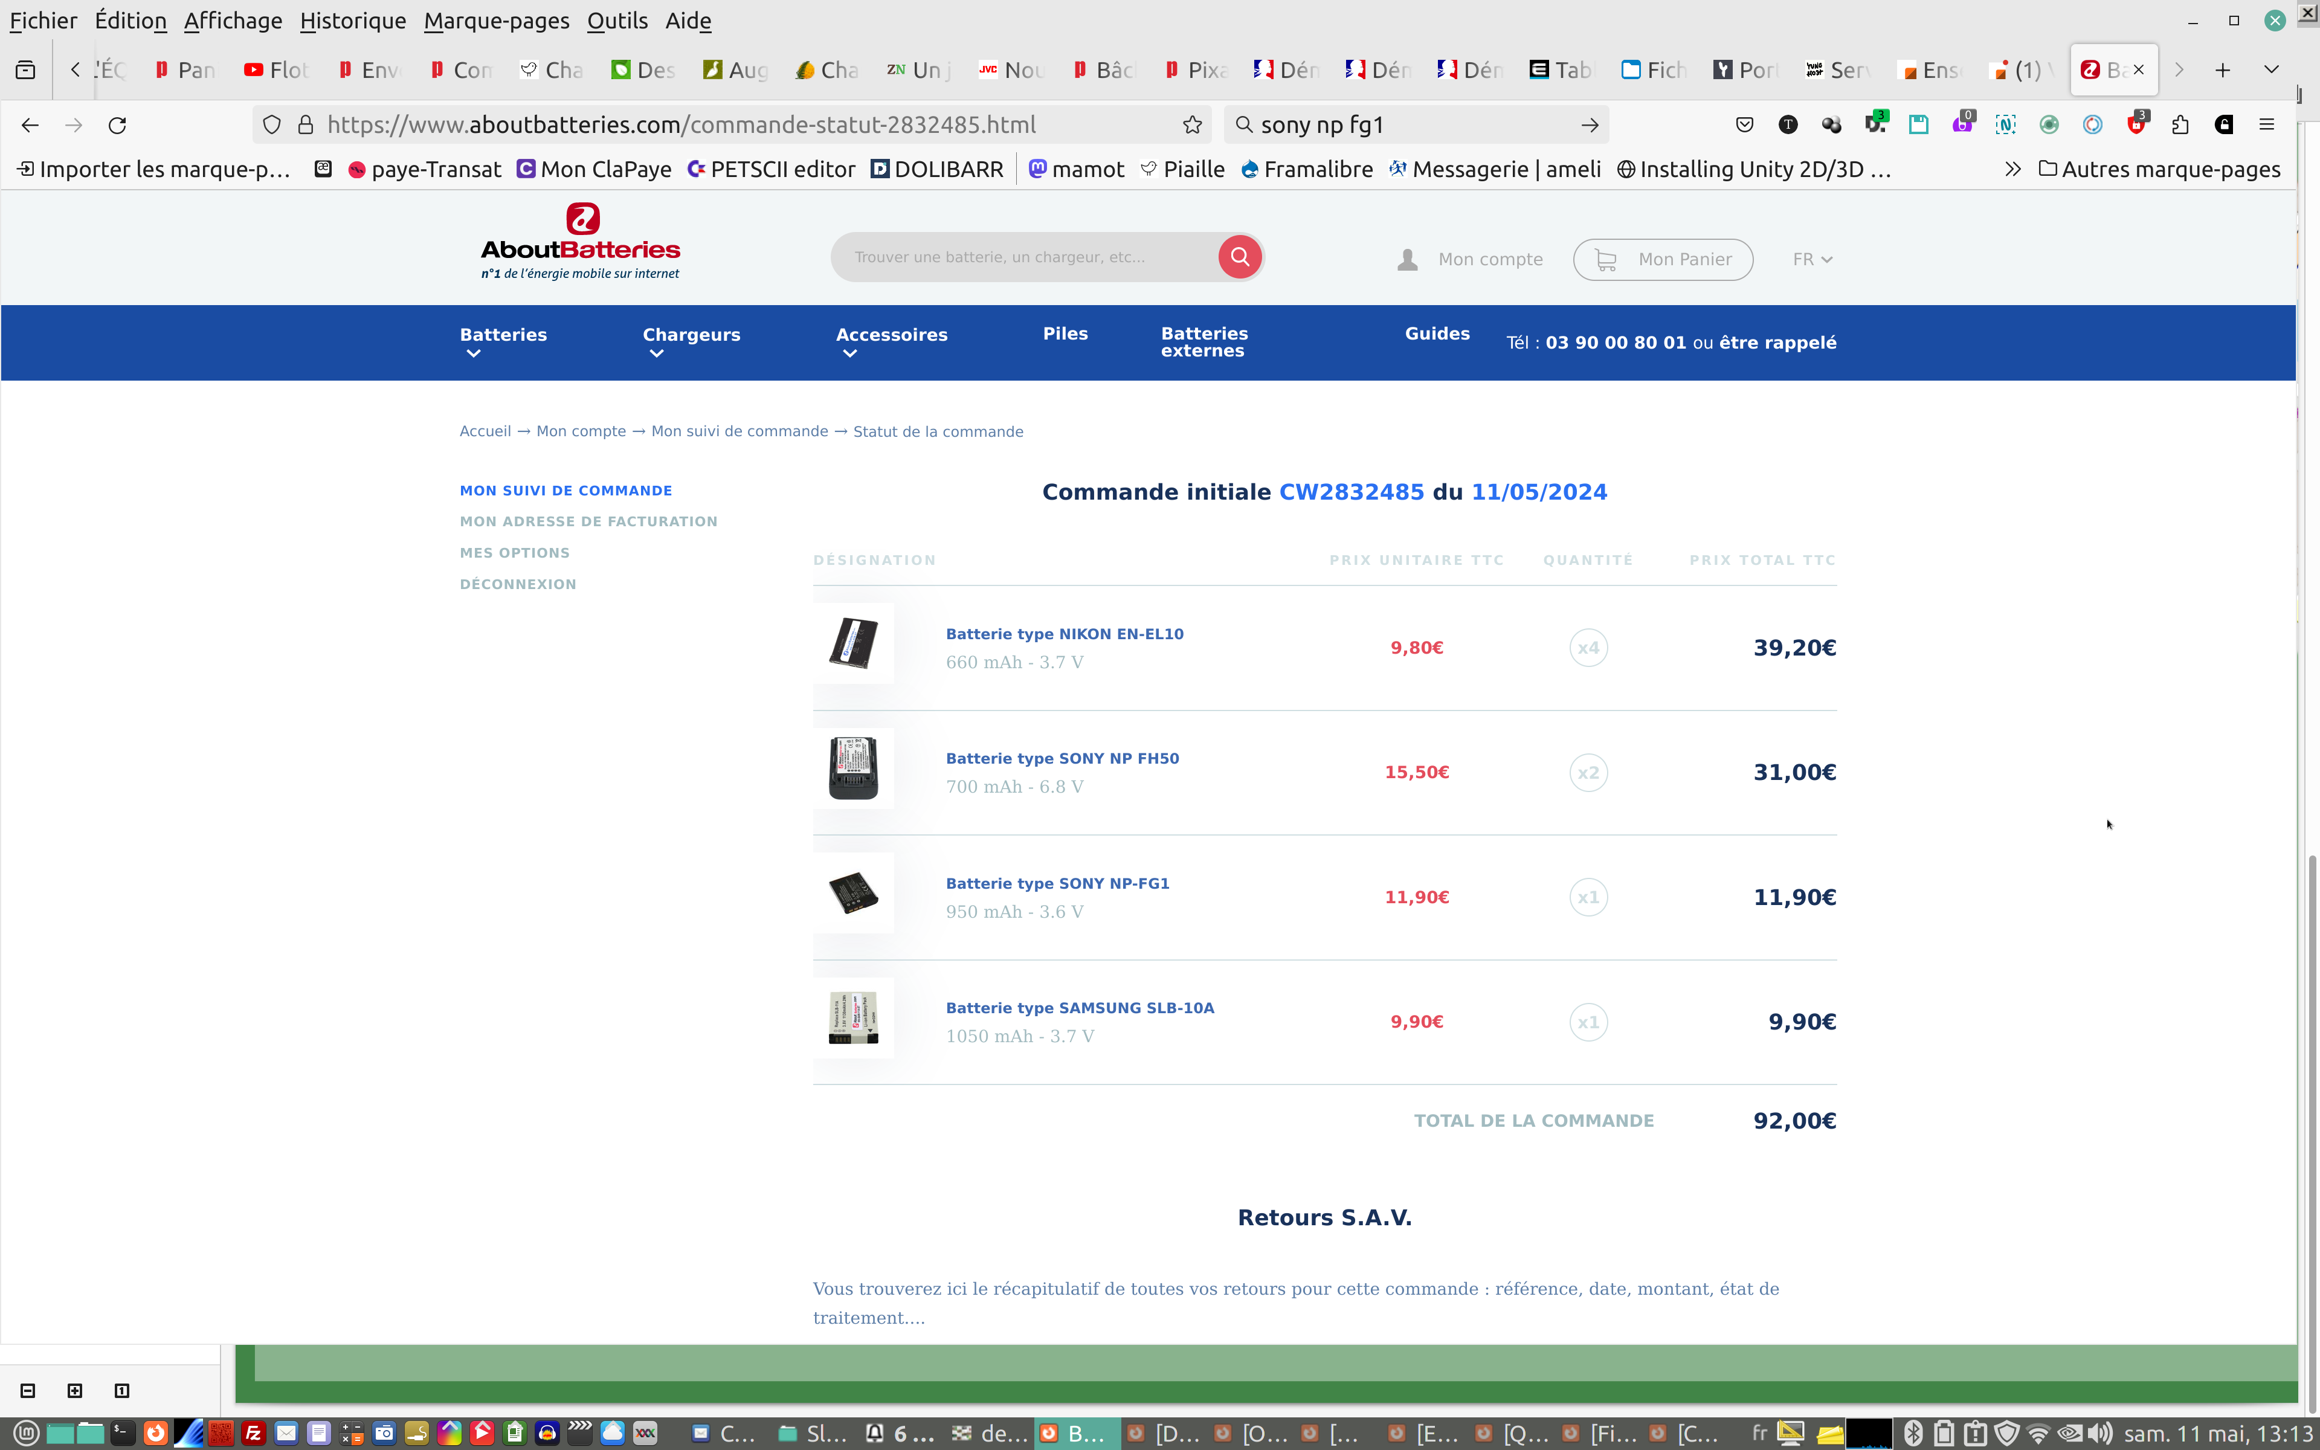Screen dimensions: 2320x1450
Task: Click the Mon Panier button
Action: click(x=1662, y=259)
